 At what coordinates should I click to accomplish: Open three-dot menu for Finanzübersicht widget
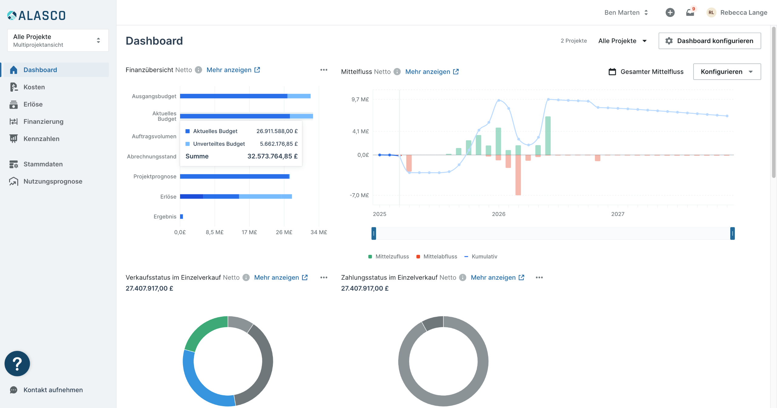(324, 70)
